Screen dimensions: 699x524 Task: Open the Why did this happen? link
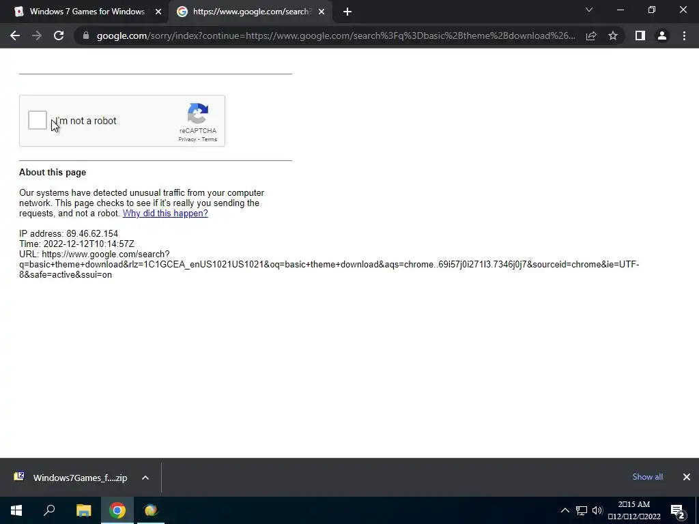coord(165,213)
